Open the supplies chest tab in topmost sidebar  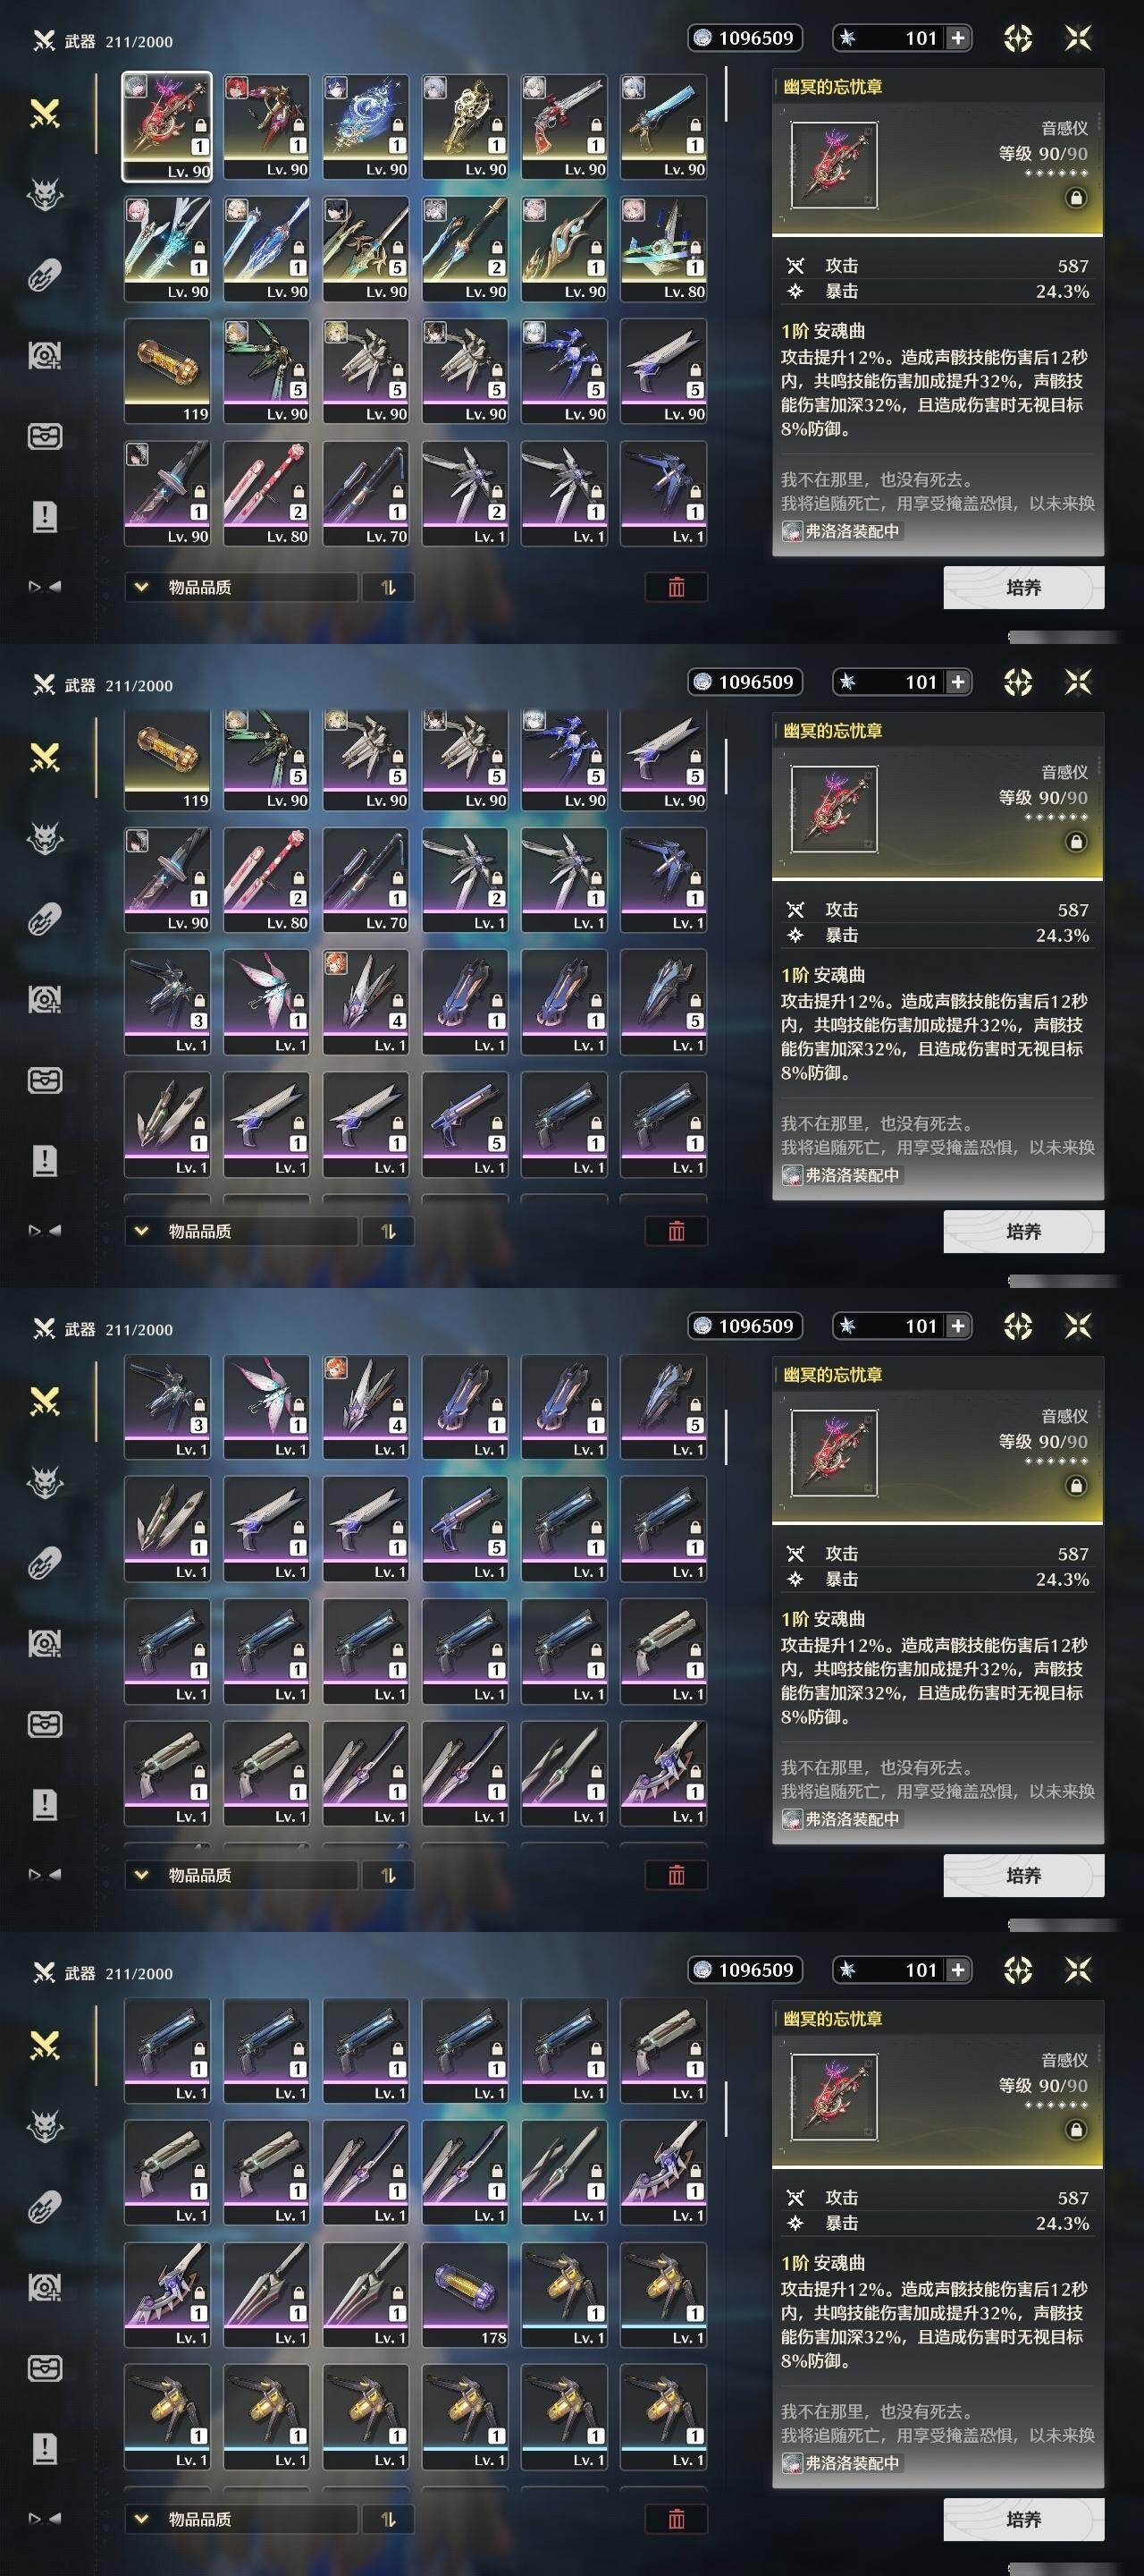[x=45, y=436]
